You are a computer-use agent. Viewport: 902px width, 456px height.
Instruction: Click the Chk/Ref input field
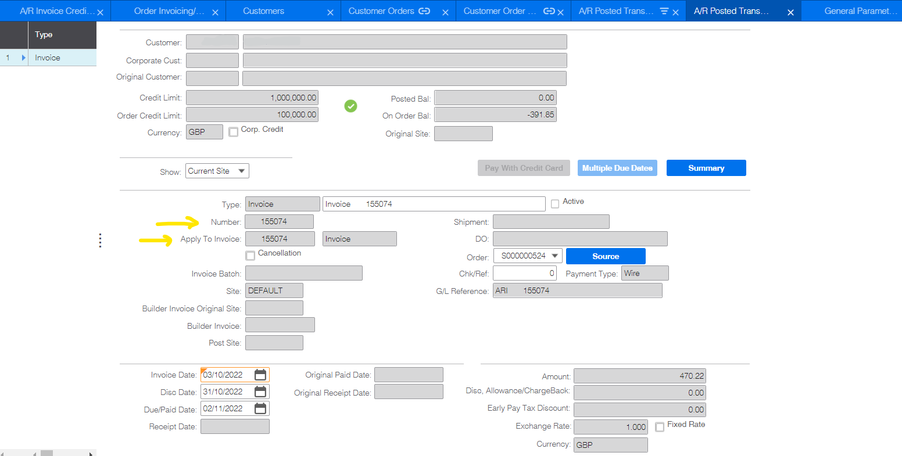(525, 273)
